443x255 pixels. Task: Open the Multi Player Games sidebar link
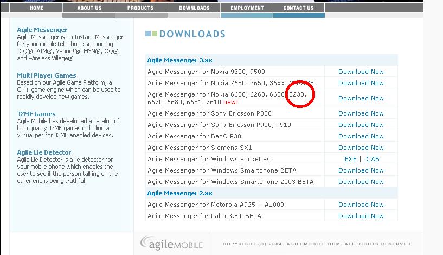click(x=46, y=75)
